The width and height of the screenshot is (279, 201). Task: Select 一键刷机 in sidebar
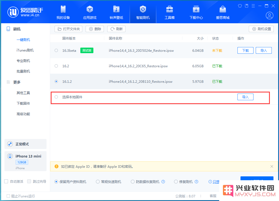(23, 40)
